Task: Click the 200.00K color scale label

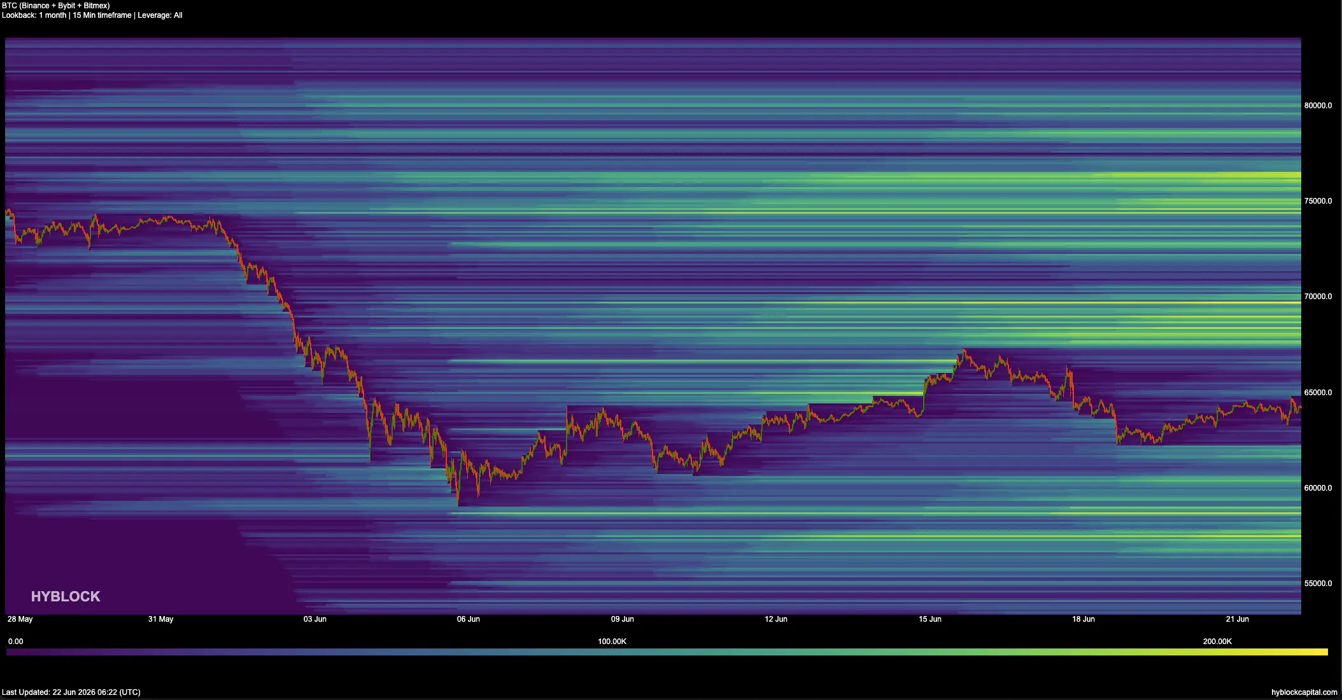Action: (1217, 641)
